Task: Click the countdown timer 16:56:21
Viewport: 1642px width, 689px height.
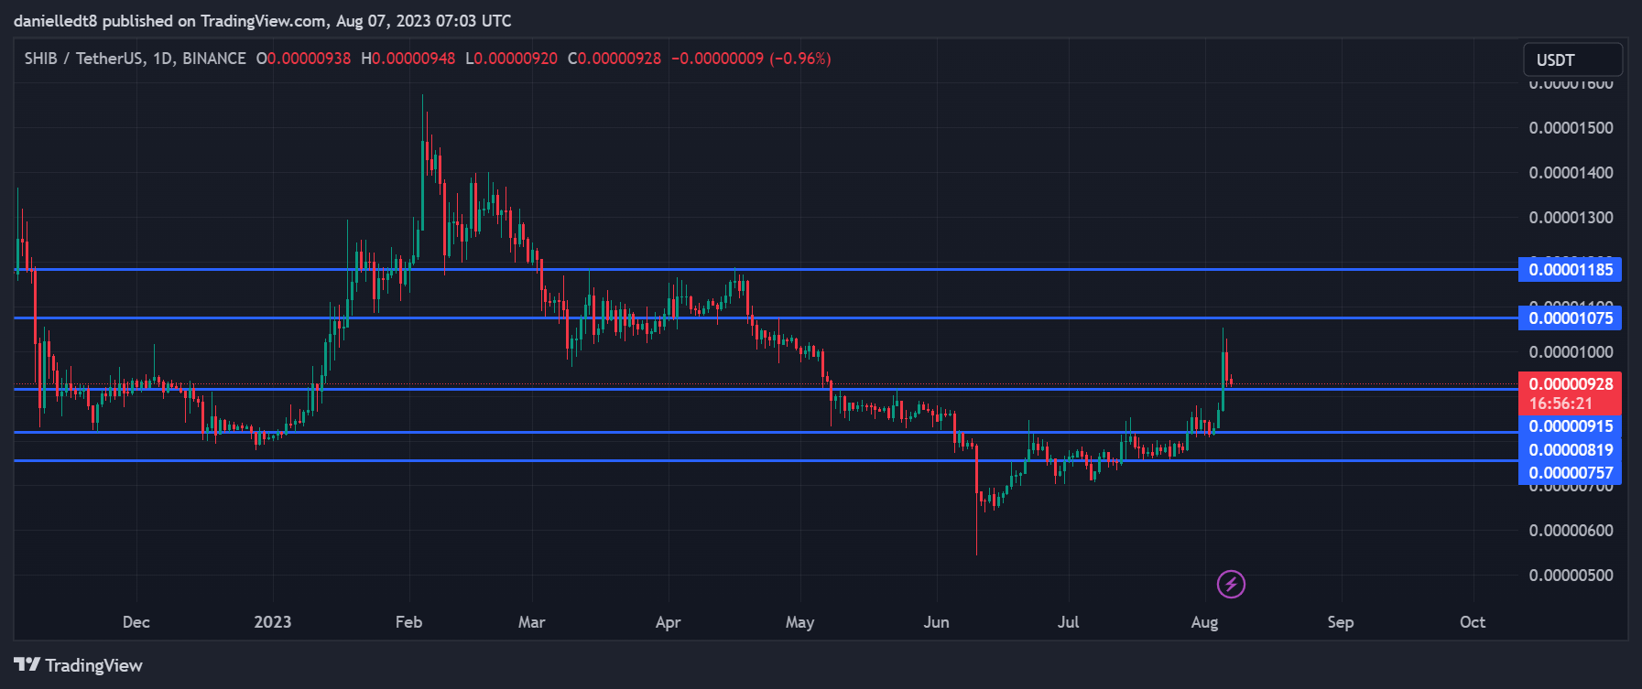Action: [x=1560, y=404]
